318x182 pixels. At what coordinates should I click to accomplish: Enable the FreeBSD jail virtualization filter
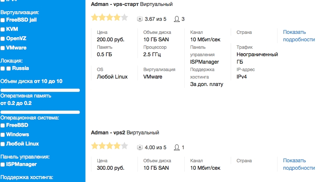[x=3, y=20]
